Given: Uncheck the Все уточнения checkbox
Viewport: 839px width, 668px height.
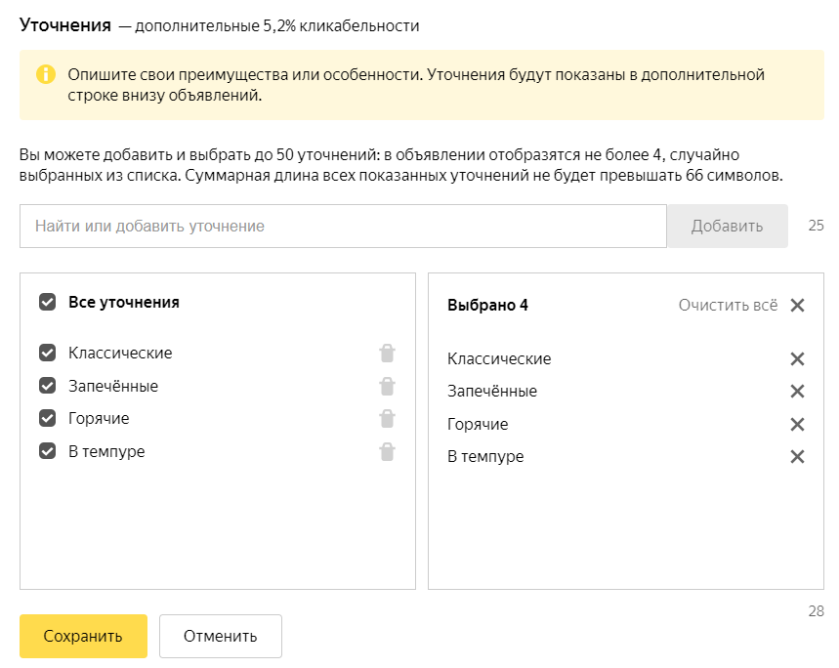Looking at the screenshot, I should pyautogui.click(x=48, y=302).
